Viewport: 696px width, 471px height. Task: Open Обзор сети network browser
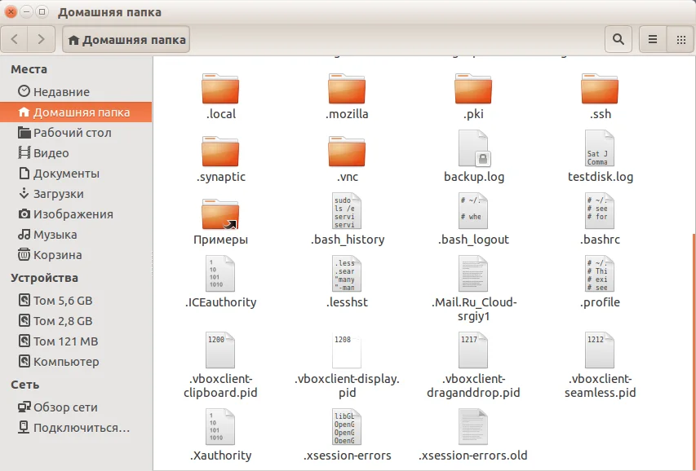[x=65, y=407]
